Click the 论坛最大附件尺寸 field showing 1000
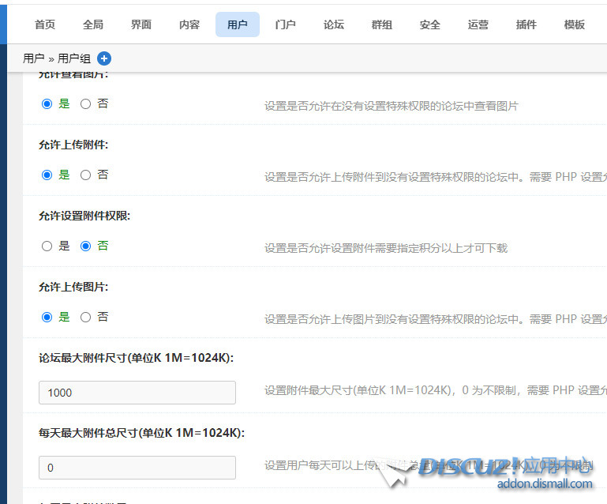Image resolution: width=607 pixels, height=504 pixels. point(137,393)
